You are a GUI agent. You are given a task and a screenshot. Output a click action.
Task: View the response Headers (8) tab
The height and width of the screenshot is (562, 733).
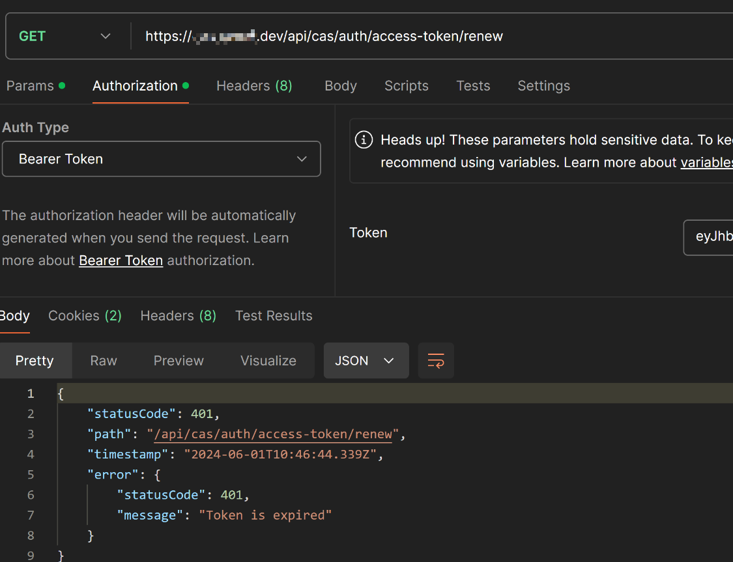178,316
